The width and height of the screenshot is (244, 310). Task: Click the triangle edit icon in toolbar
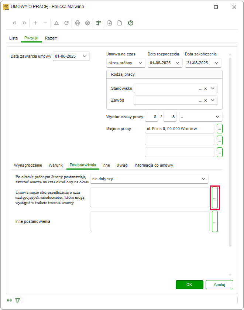[56, 23]
